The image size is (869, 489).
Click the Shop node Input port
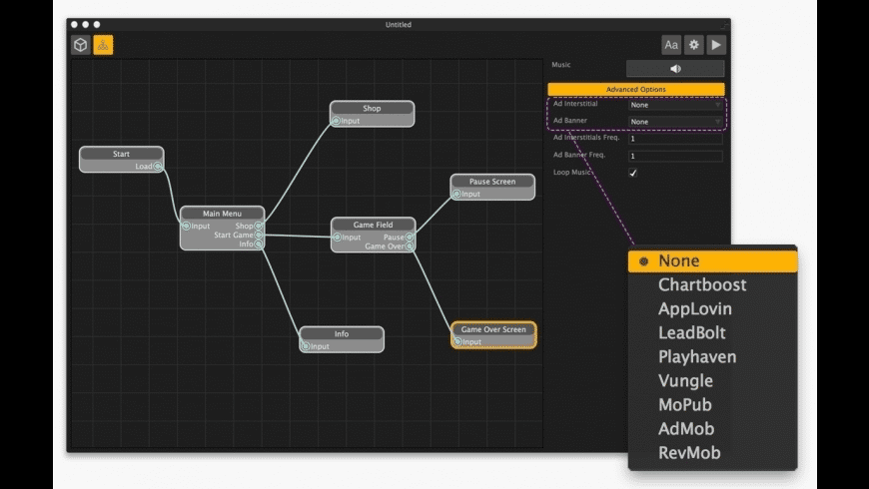coord(337,122)
